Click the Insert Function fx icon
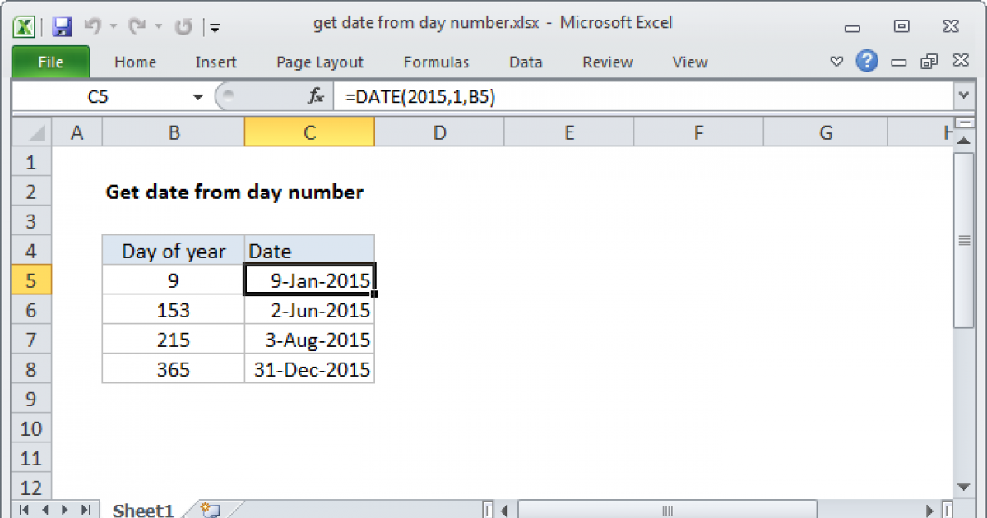Screen dimensions: 987x518 pyautogui.click(x=316, y=97)
